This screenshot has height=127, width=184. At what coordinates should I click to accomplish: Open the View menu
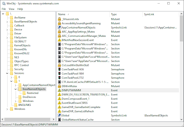point(11,9)
